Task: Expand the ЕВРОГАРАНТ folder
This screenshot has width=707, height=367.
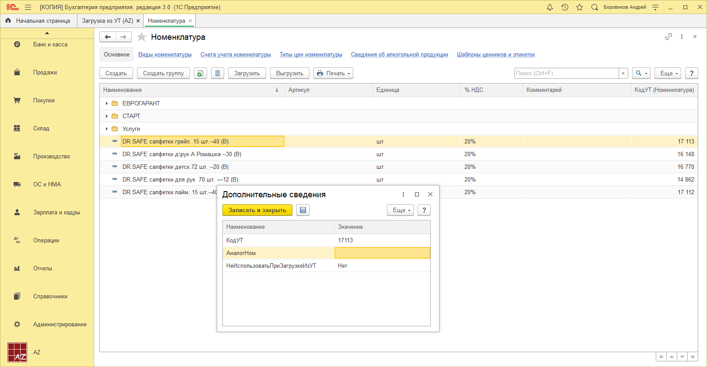Action: [x=106, y=104]
